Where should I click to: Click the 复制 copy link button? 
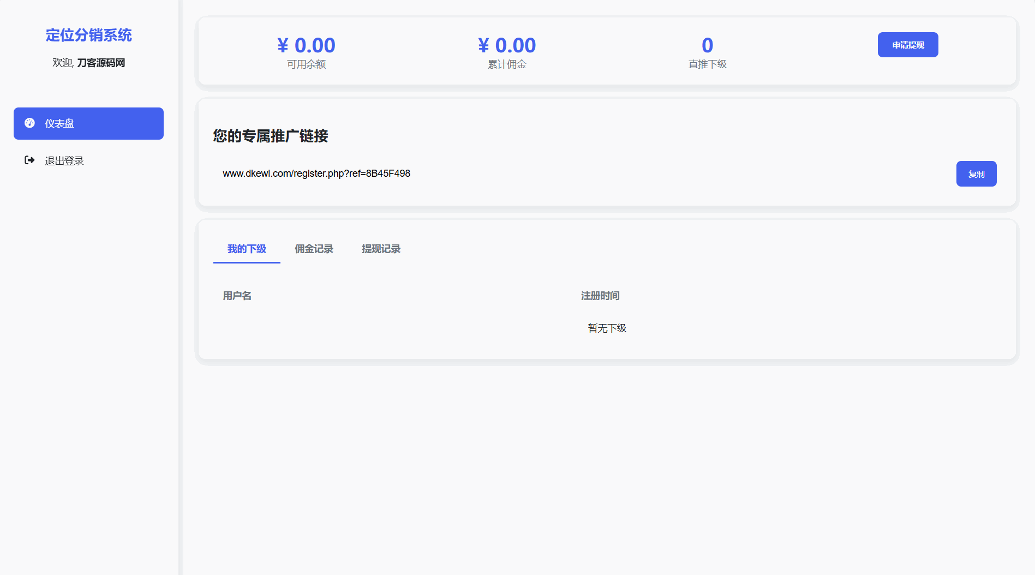(x=976, y=174)
